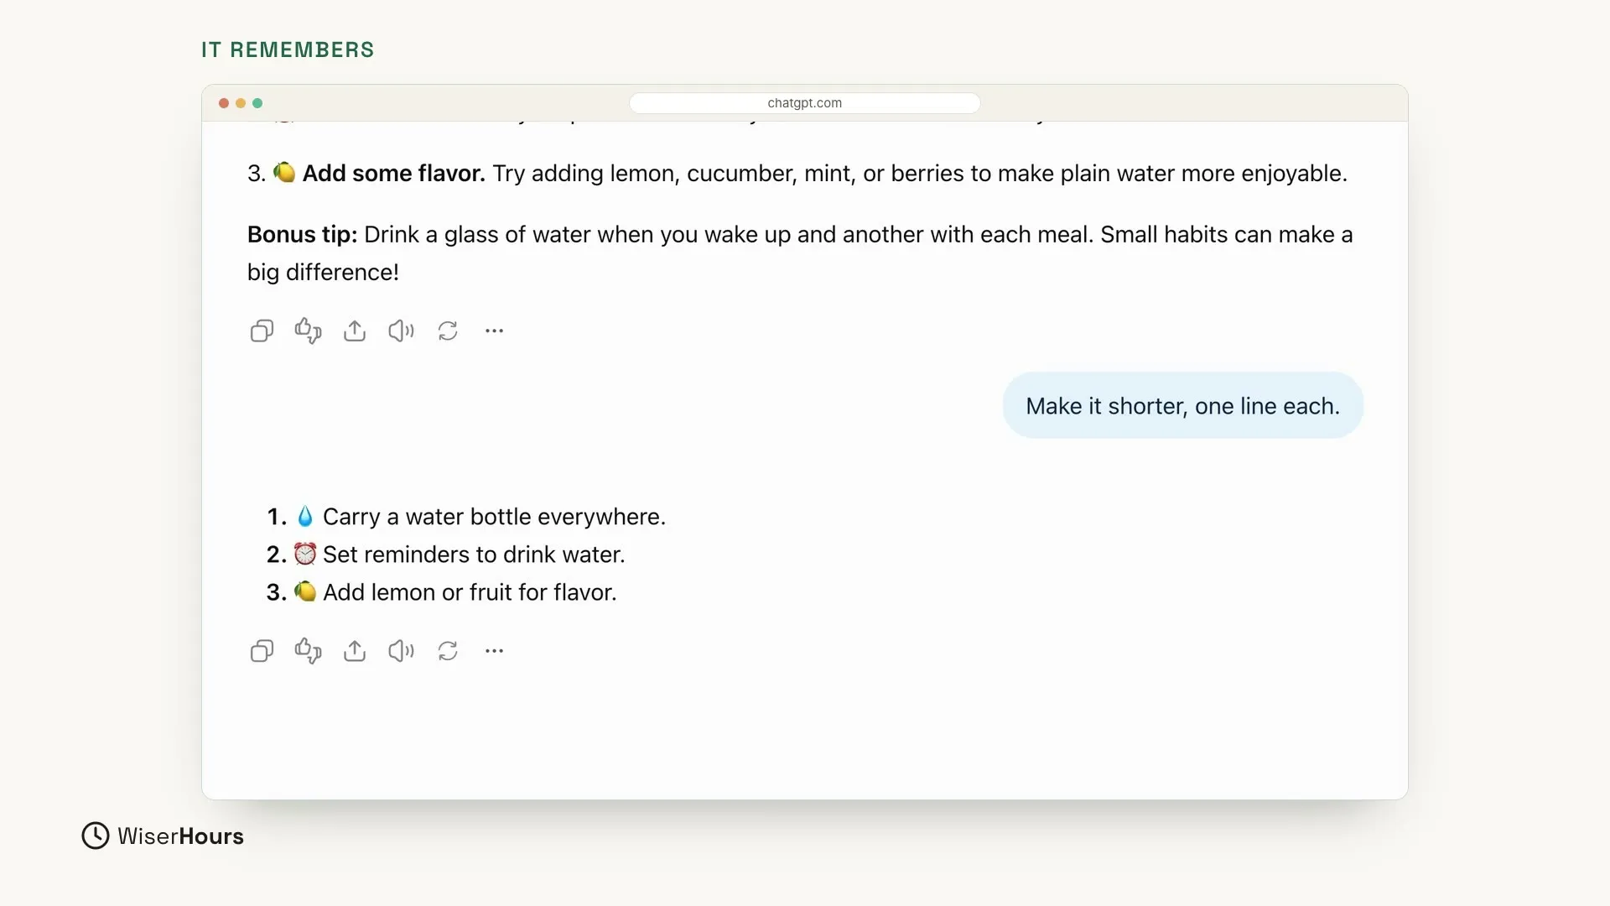Viewport: 1610px width, 906px height.
Task: Click the WiserHours logo
Action: pos(163,836)
